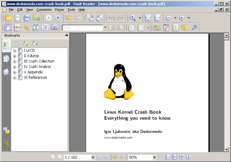Open the Attachments paperclip panel

click(6, 144)
